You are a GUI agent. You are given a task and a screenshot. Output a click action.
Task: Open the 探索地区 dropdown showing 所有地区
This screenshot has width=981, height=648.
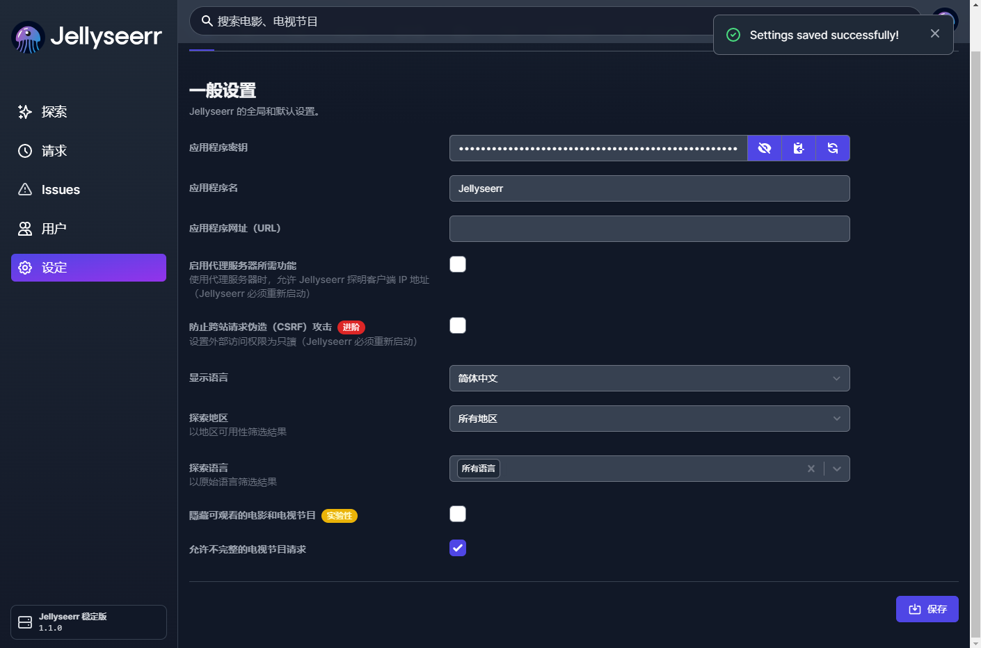(x=650, y=419)
